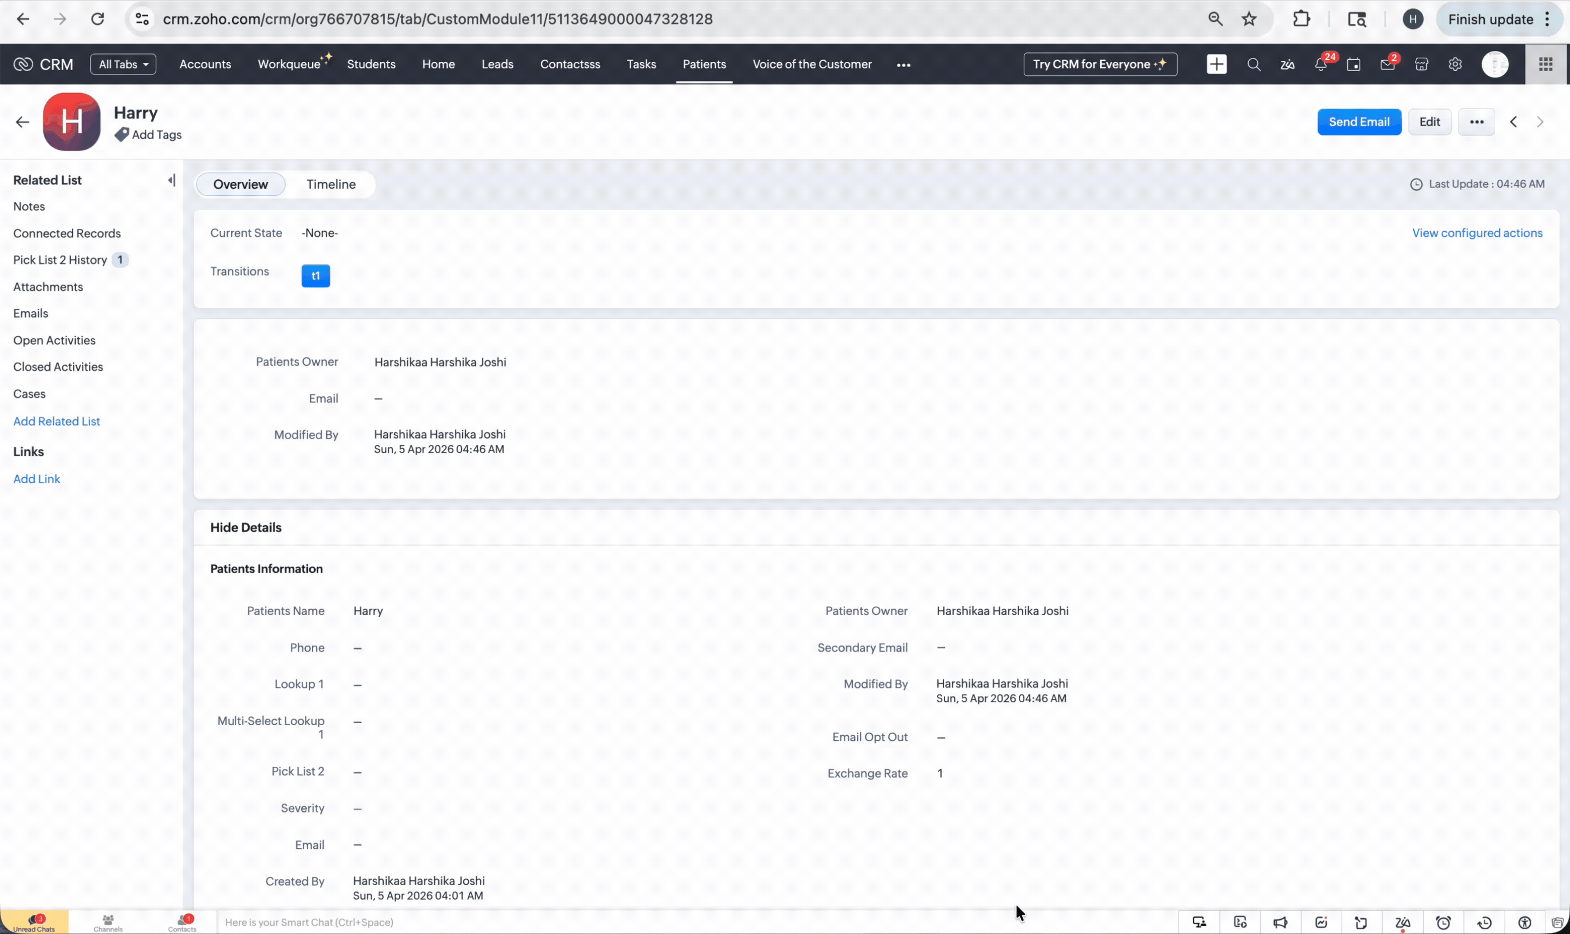Click the notifications bell icon
1570x934 pixels.
click(1320, 65)
